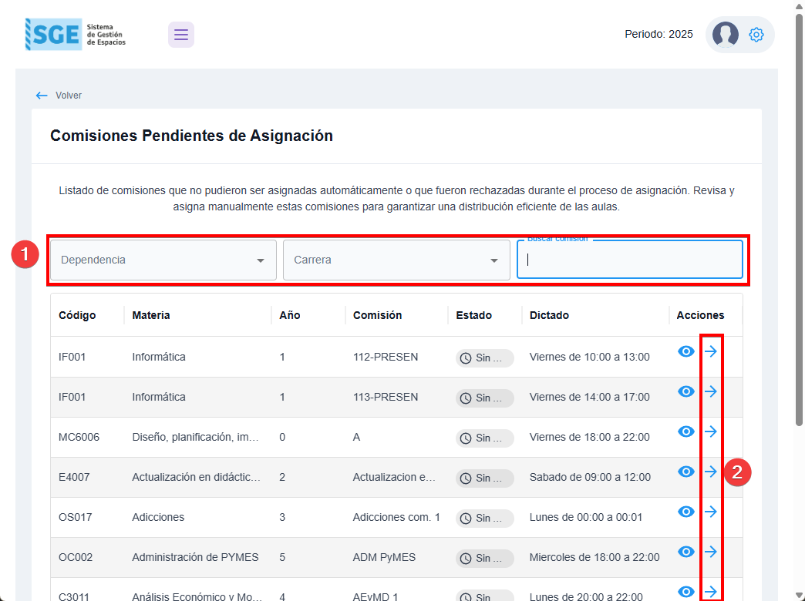Click 'Diseño, planificación, im…' subject cell

pos(195,437)
